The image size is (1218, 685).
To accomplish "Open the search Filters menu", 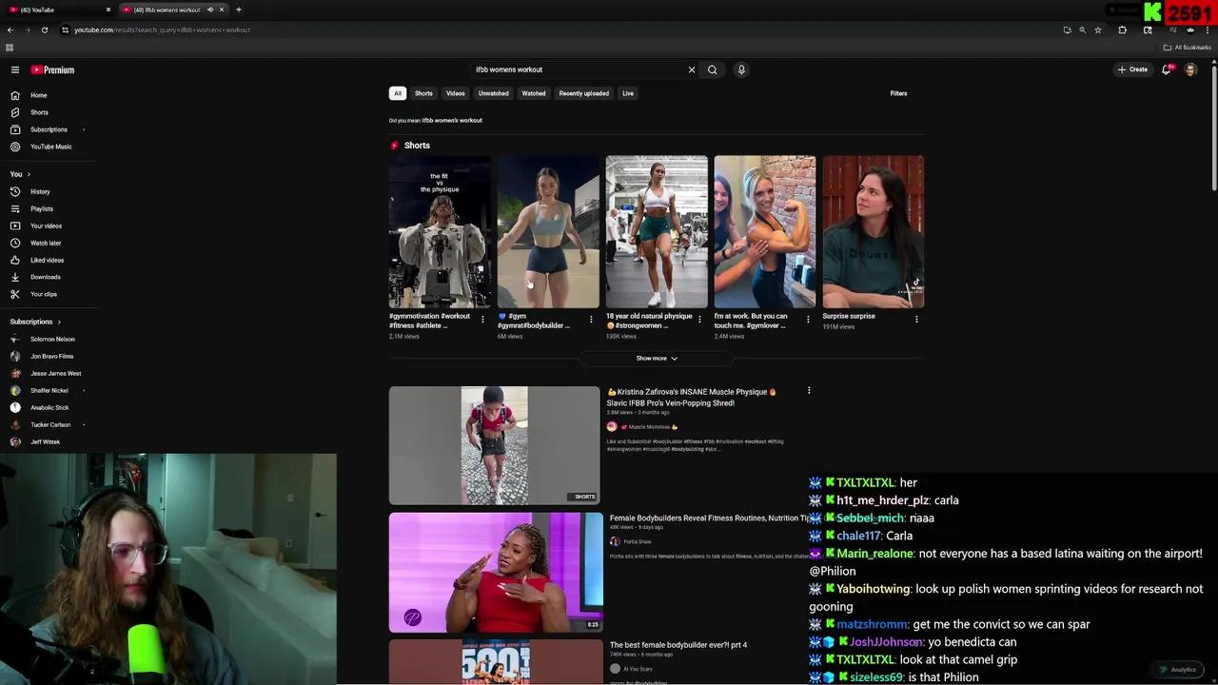I will click(898, 93).
